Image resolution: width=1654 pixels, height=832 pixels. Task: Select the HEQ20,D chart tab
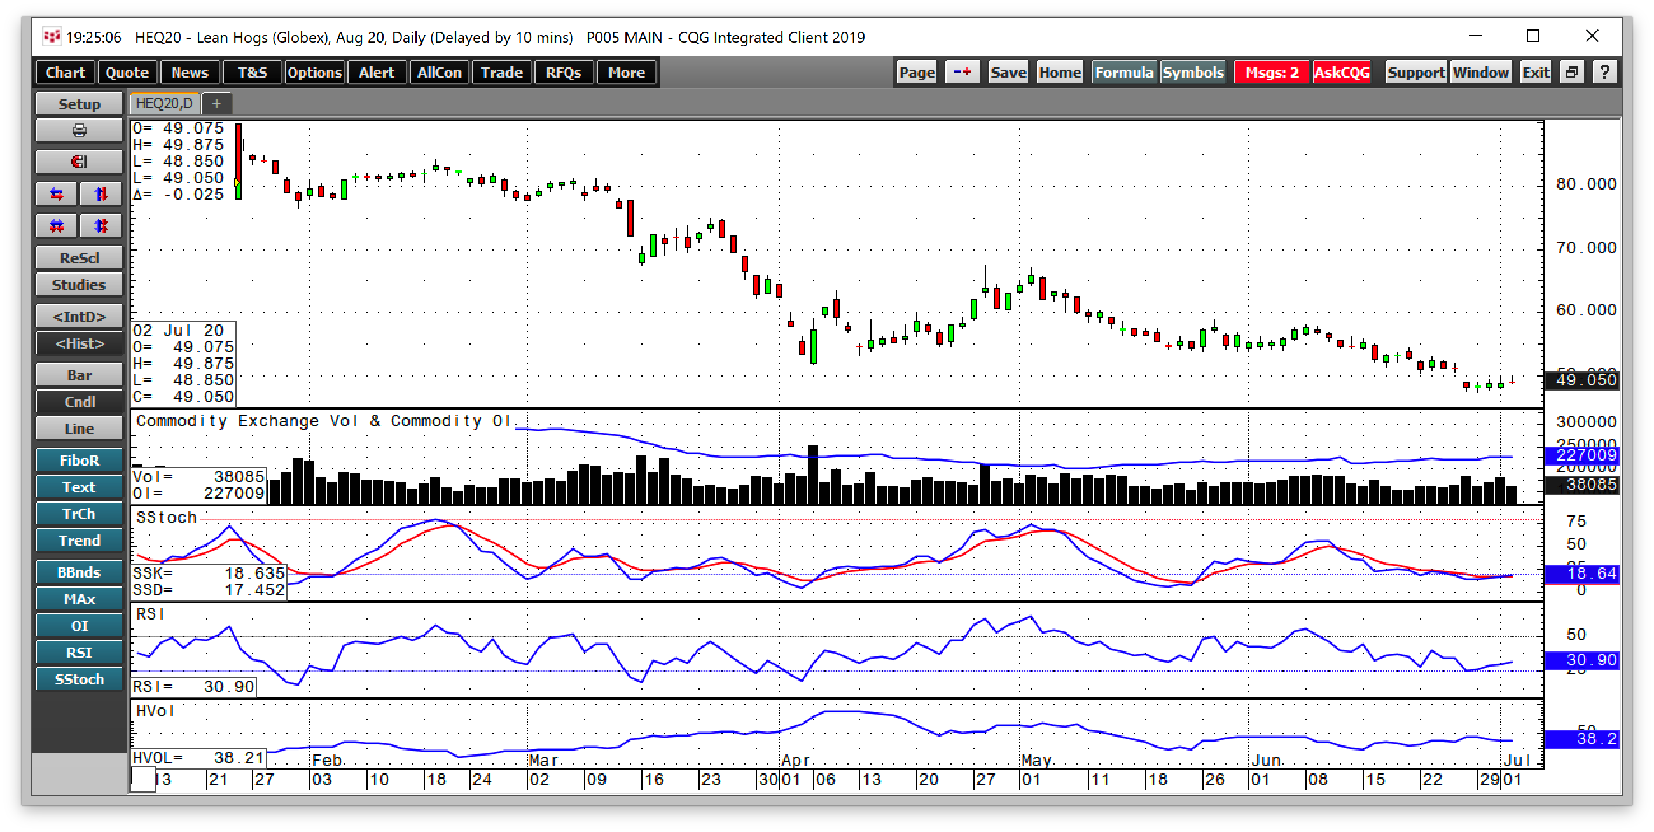[x=164, y=103]
